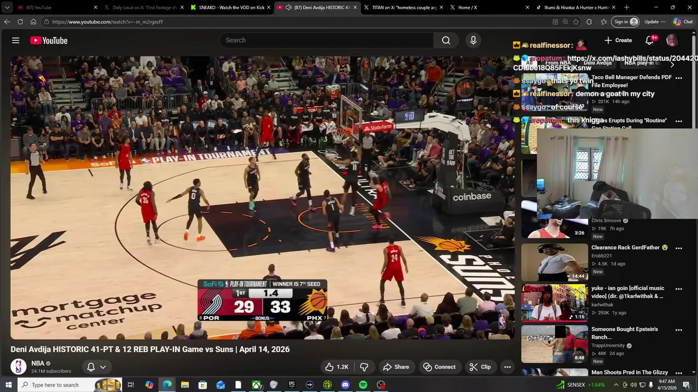Click the Man Shoots Pred In The Glizzy title
This screenshot has width=698, height=392.
tap(630, 372)
